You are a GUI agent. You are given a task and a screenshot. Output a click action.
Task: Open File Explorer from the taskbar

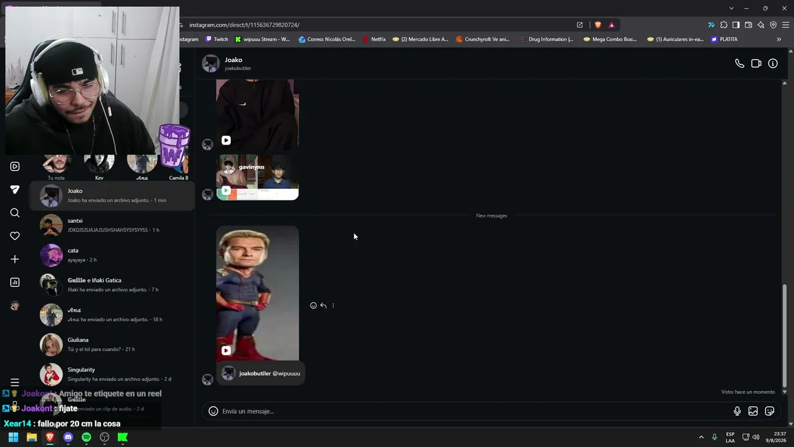tap(32, 437)
